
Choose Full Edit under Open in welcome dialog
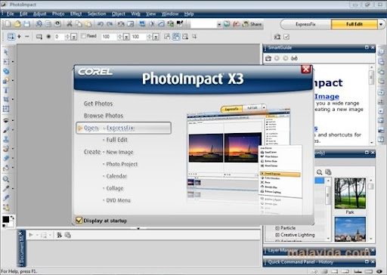[117, 140]
